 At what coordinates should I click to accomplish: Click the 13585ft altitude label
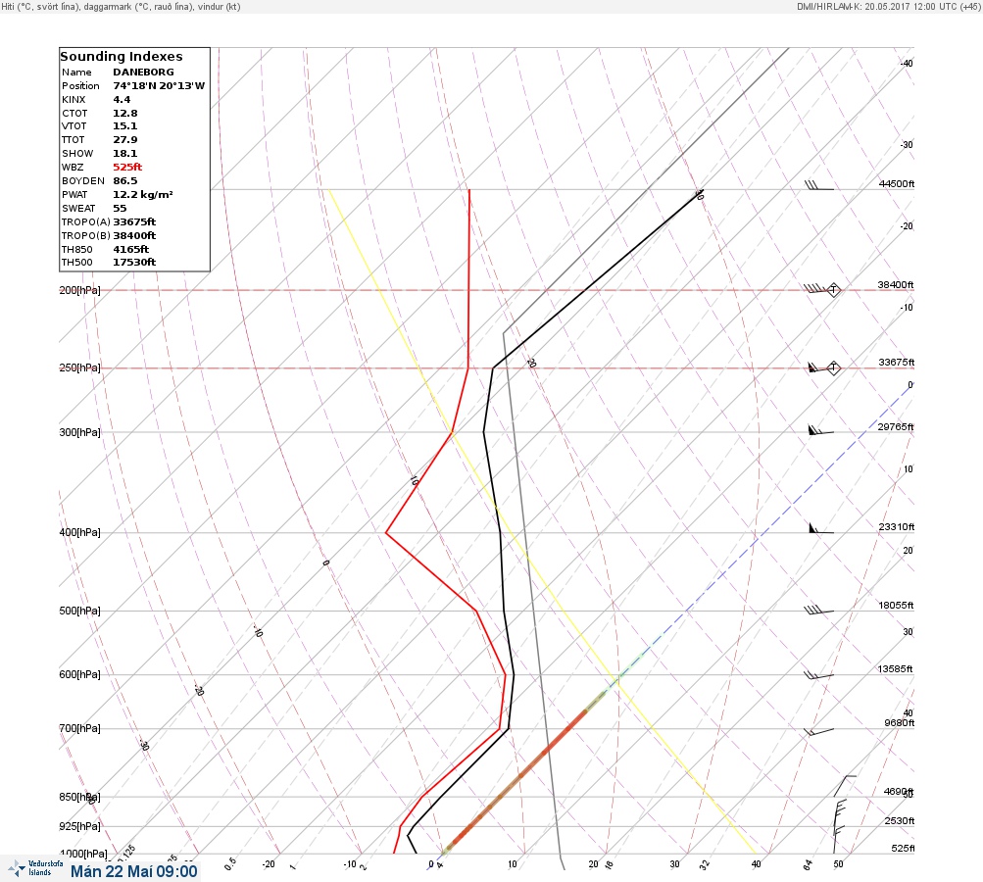click(895, 669)
